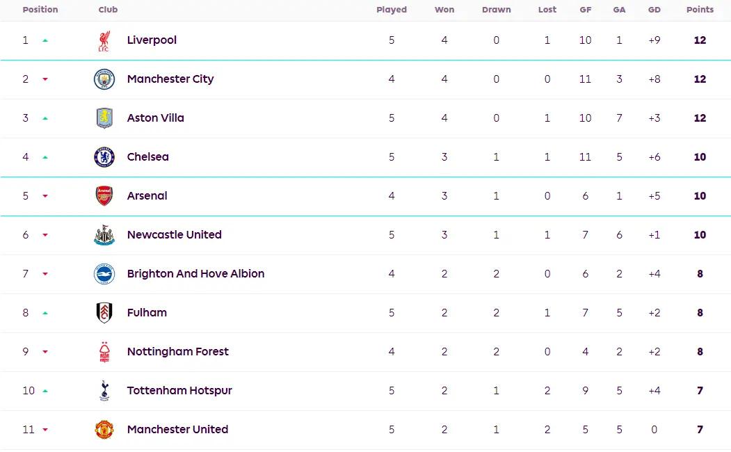Open the Brighton And Hove Albion link
Viewport: 731px width, 452px height.
point(195,273)
